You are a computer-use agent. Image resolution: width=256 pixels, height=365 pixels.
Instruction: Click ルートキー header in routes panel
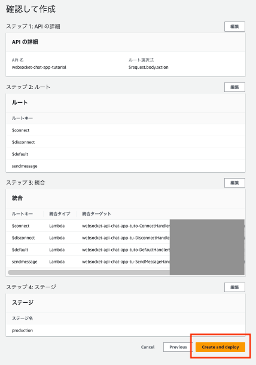[22, 118]
